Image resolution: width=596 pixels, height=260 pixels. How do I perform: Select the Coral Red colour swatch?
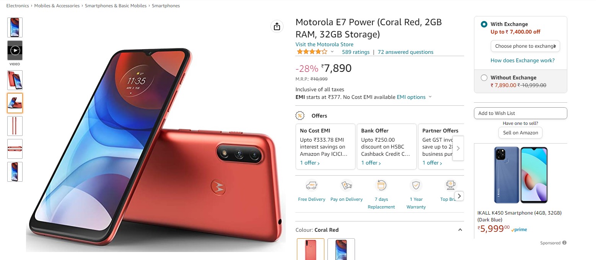point(311,249)
